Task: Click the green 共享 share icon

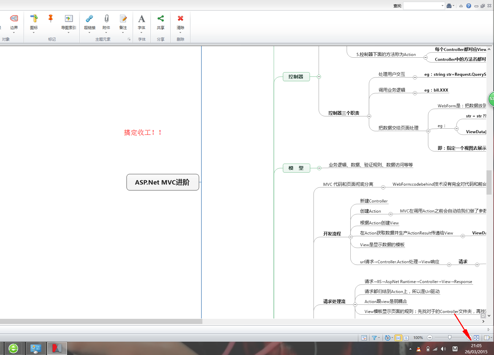Action: click(x=161, y=18)
